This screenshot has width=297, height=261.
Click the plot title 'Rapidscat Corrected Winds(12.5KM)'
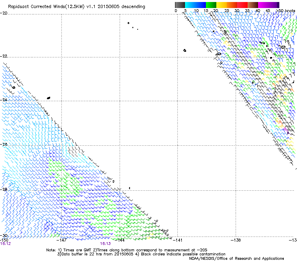[x=46, y=7]
